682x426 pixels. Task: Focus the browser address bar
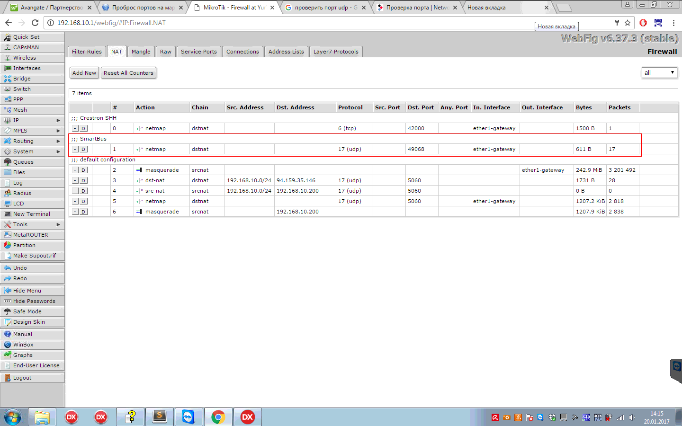tap(332, 23)
